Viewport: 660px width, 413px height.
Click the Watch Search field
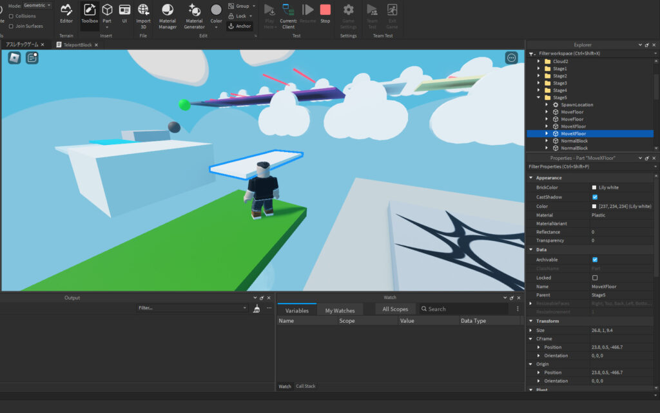pos(463,309)
